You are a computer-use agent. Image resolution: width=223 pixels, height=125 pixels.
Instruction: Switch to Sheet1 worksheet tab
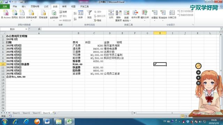tap(16, 113)
